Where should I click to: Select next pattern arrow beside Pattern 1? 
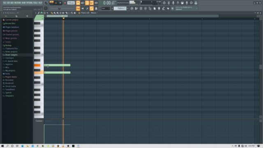(x=128, y=8)
